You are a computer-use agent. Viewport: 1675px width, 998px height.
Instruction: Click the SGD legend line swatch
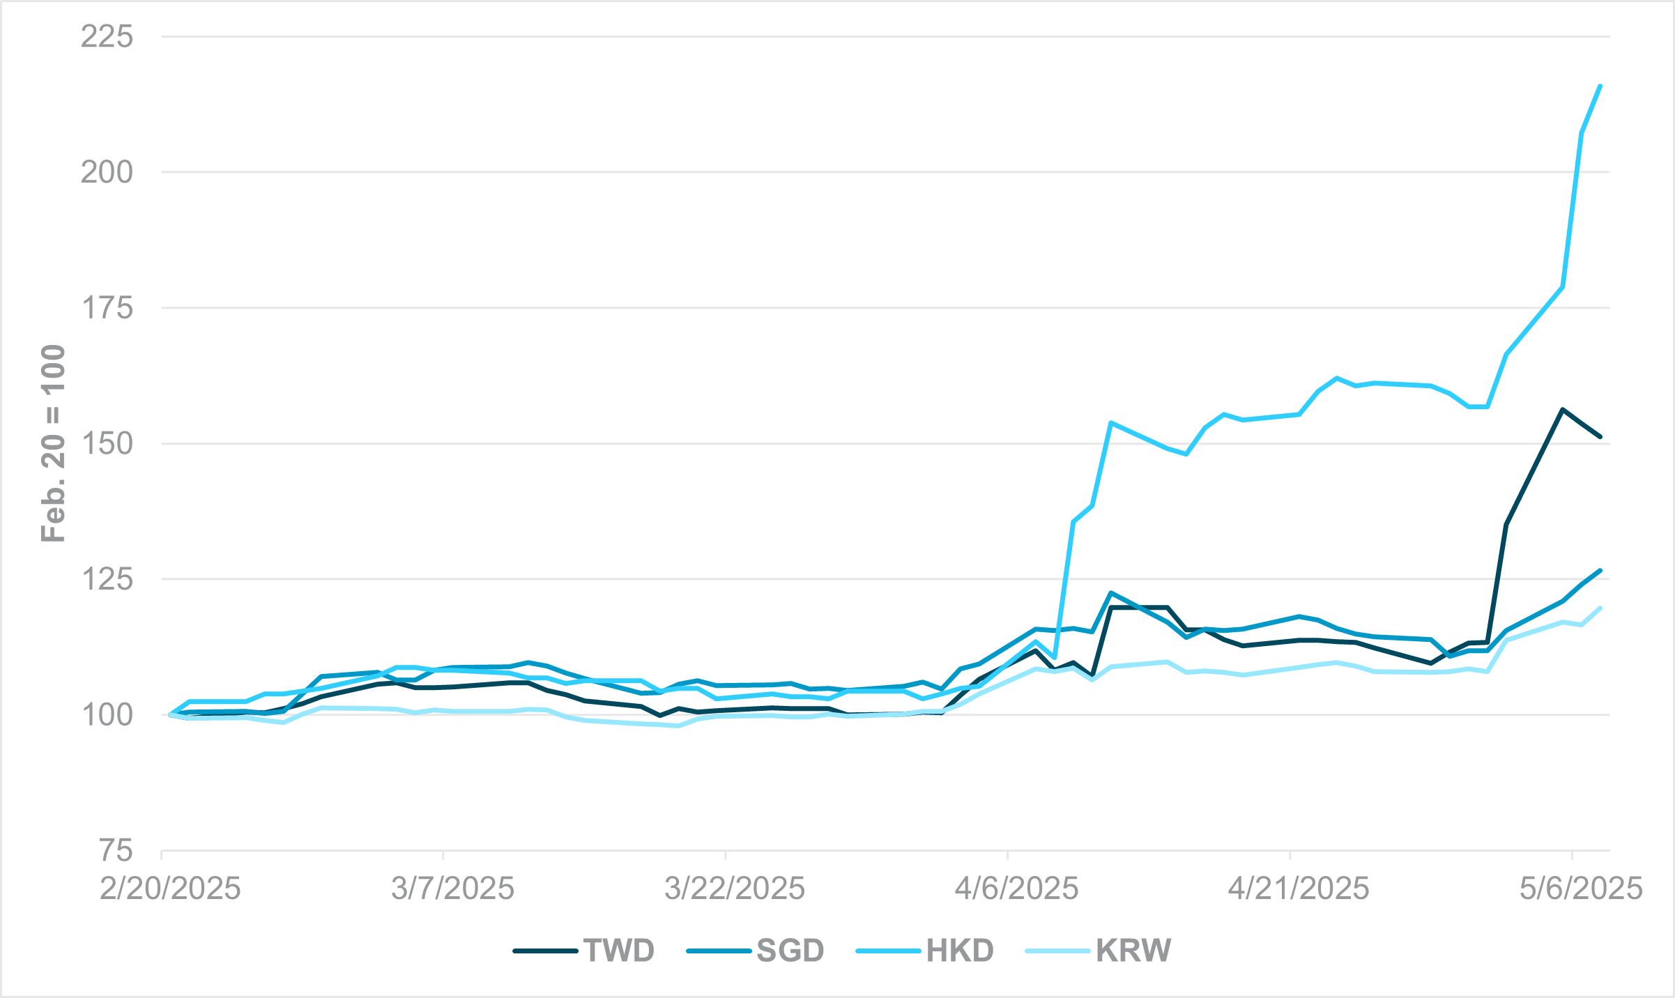point(719,951)
